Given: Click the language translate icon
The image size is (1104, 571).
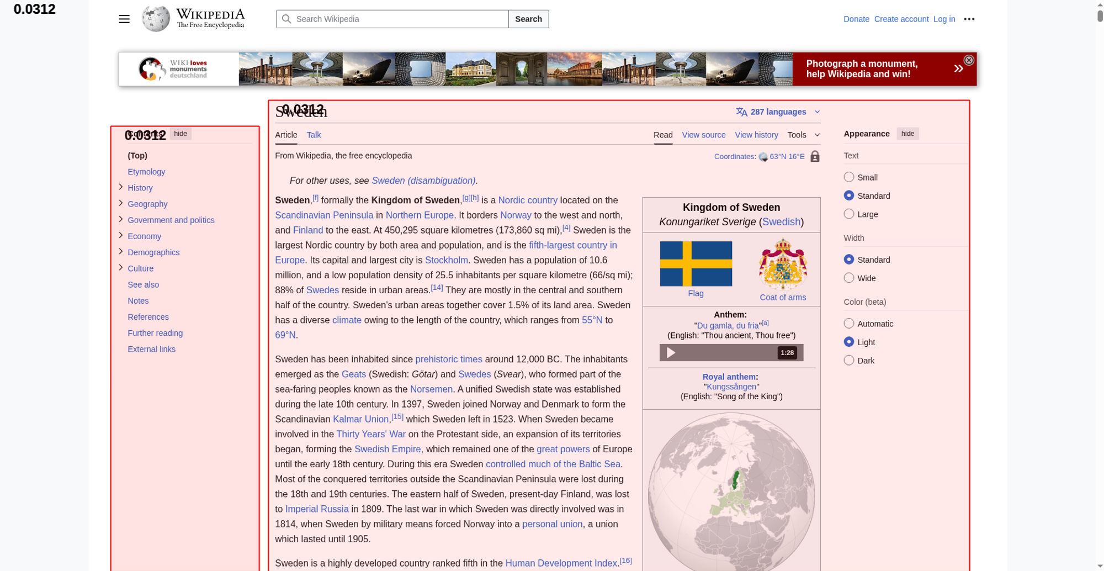Looking at the screenshot, I should click(742, 112).
